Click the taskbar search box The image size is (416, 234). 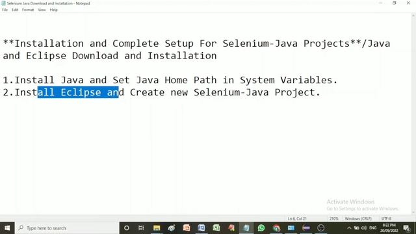click(x=67, y=228)
